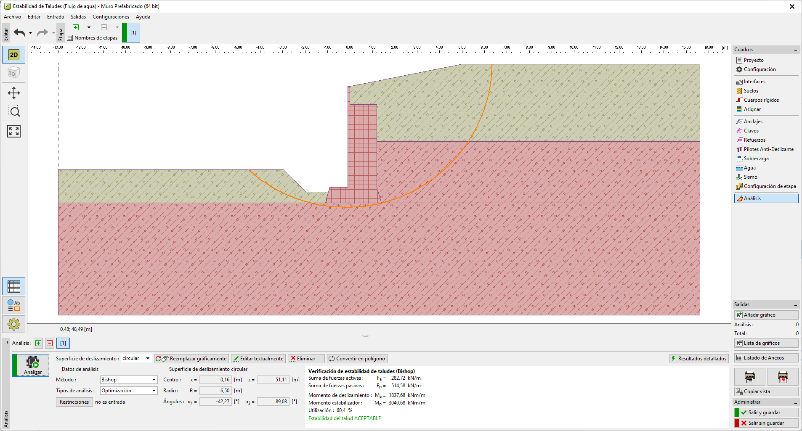Open the drawing labels legend settings icon
The image size is (802, 431).
point(14,305)
